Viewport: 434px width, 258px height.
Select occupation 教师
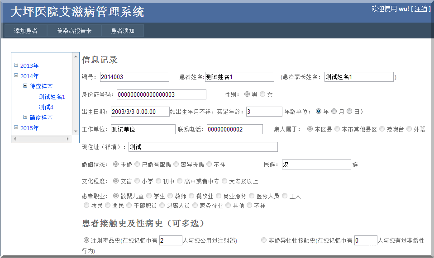170,196
